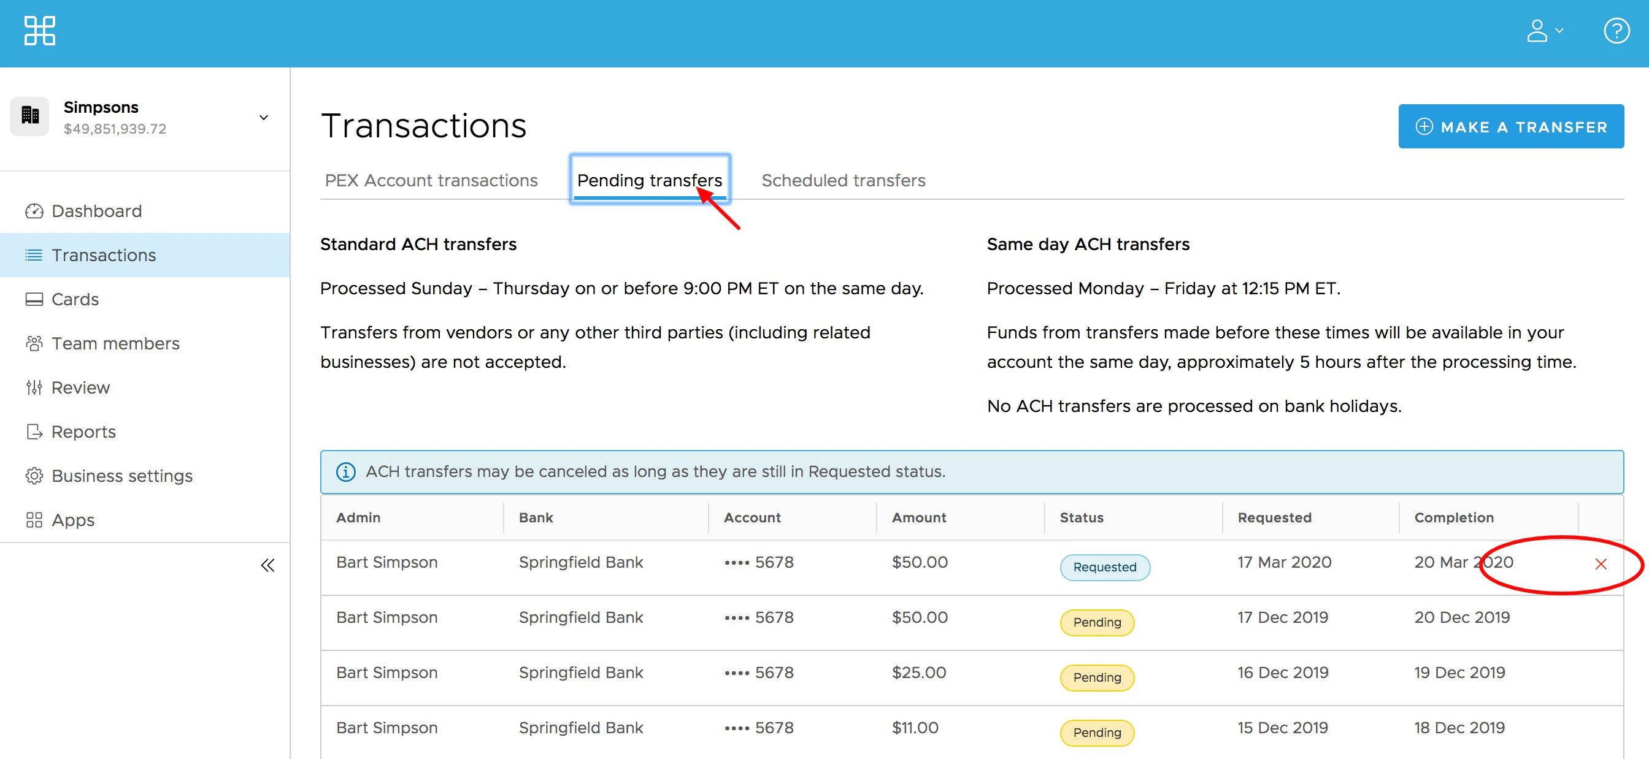1649x759 pixels.
Task: Expand the Simpsons business account selector
Action: click(x=263, y=118)
